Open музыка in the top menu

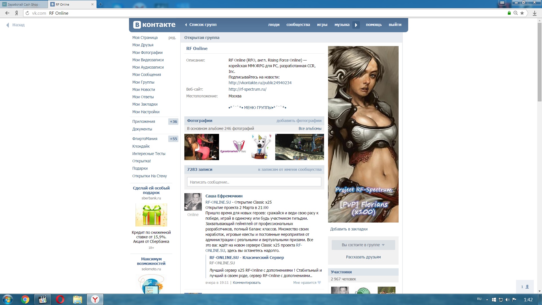pos(342,25)
